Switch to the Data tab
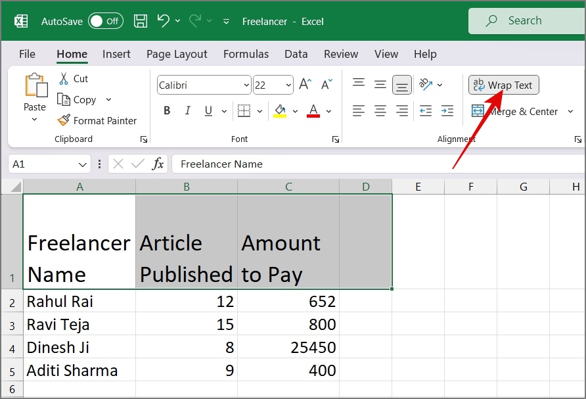This screenshot has width=586, height=399. 296,54
